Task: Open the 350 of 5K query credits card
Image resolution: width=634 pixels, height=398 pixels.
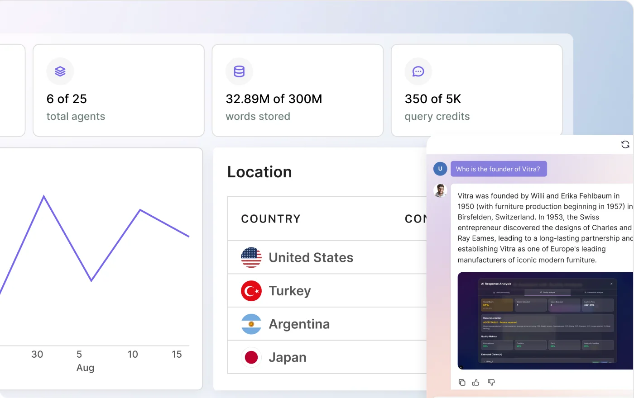Action: pyautogui.click(x=476, y=90)
